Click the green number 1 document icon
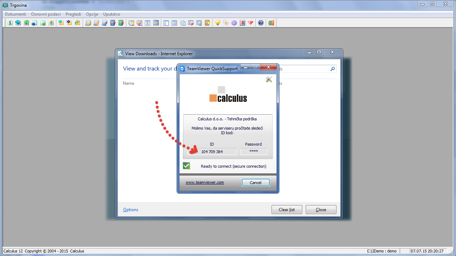This screenshot has height=256, width=456. click(10, 23)
